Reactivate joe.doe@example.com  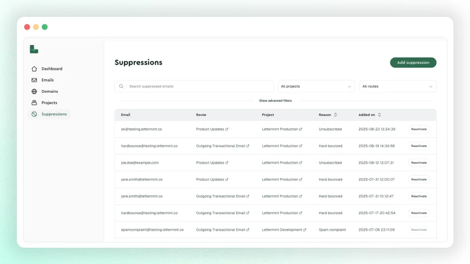coord(419,163)
